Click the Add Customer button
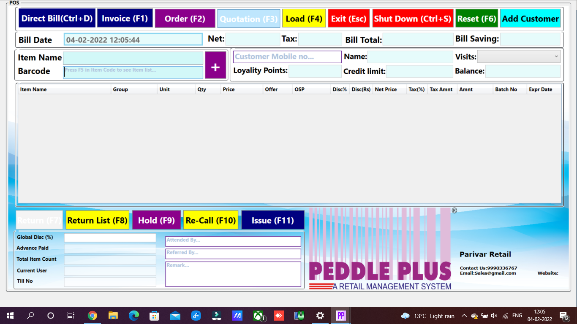The width and height of the screenshot is (577, 324). point(530,19)
